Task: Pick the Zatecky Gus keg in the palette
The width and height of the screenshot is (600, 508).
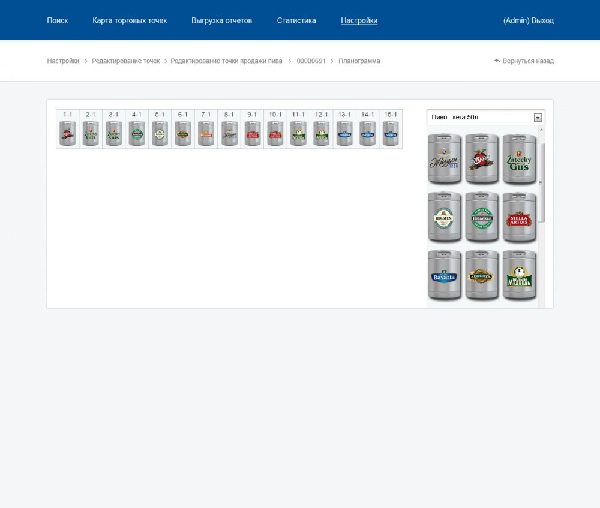Action: pos(519,159)
